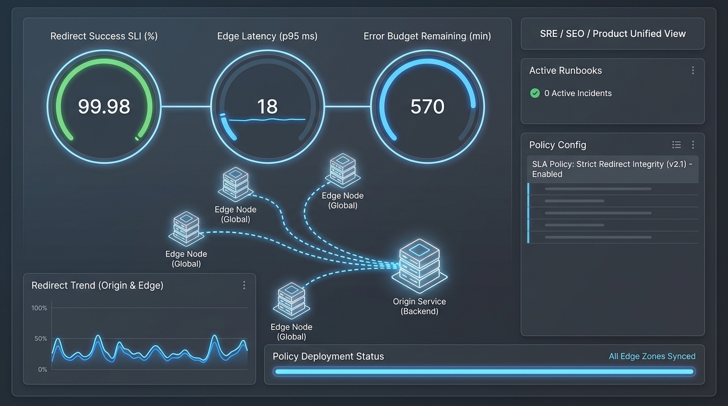
Task: Click the green check icon beside Active Incidents
Action: coord(535,93)
